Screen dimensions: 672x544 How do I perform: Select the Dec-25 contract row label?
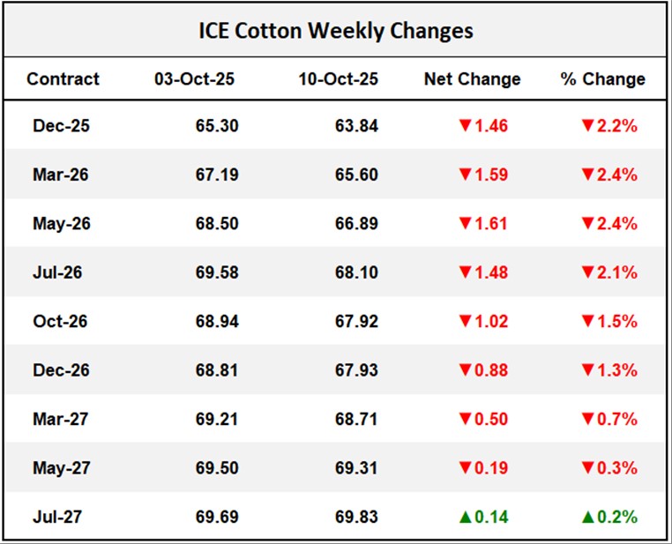pyautogui.click(x=61, y=126)
